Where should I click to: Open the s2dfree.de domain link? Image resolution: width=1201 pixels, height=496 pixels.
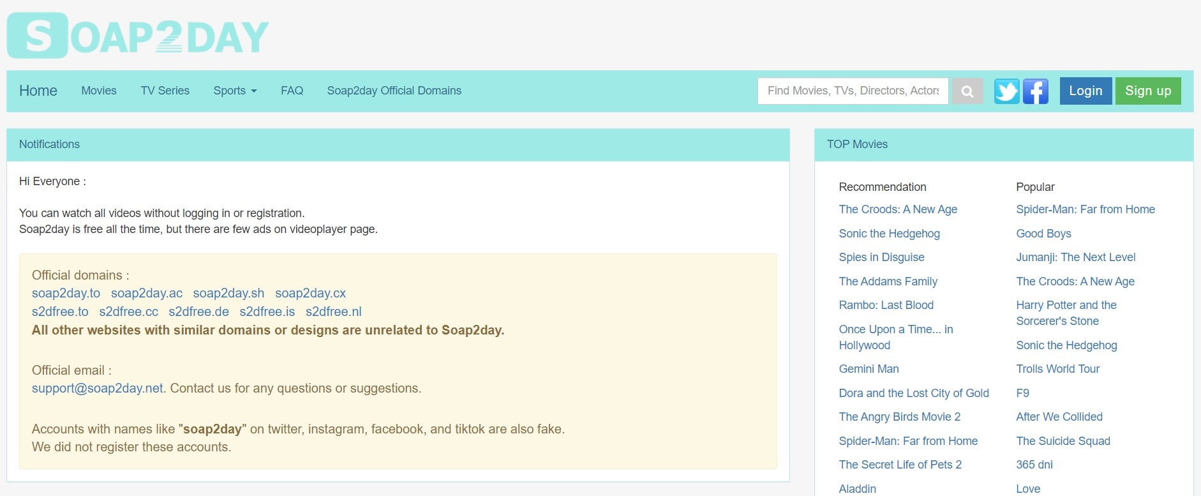tap(198, 312)
